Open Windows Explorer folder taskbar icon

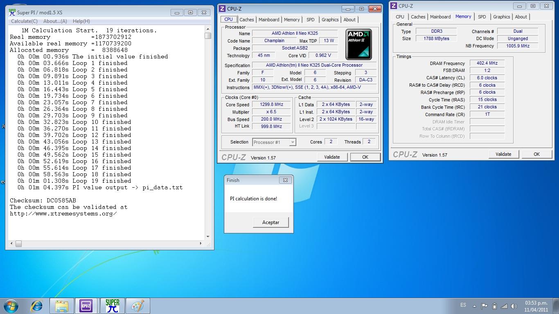click(x=62, y=306)
